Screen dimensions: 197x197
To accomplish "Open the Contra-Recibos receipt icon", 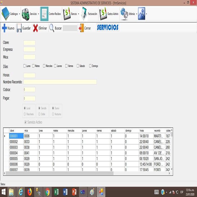I will tap(44, 14).
